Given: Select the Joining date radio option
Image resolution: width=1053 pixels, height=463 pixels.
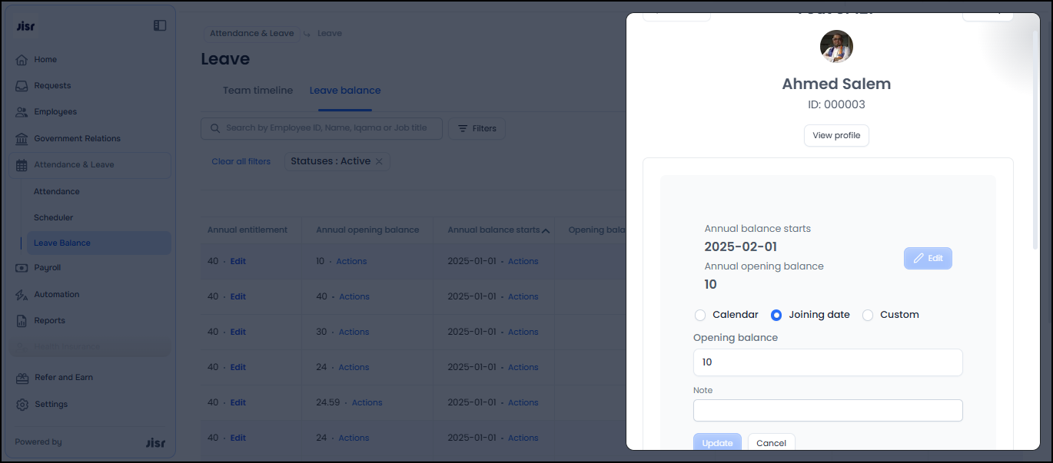Looking at the screenshot, I should coord(776,315).
